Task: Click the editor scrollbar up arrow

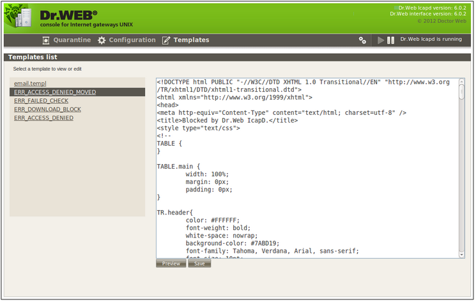Action: [x=462, y=81]
